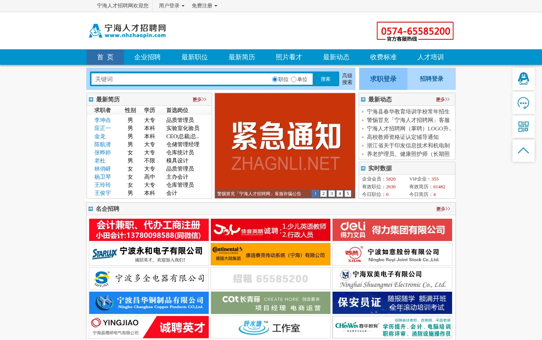This screenshot has height=340, width=542.
Task: Click arrow icon beside 名企招聘 heading
Action: (x=91, y=209)
